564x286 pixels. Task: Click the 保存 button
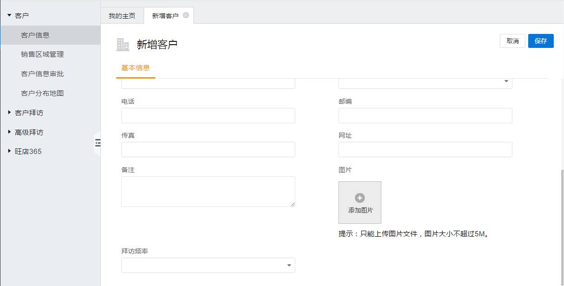coord(541,41)
